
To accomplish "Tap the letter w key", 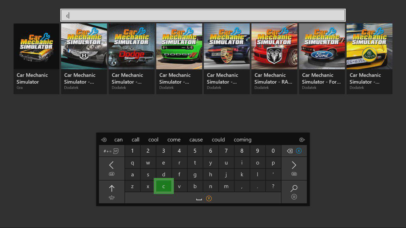I will (x=148, y=163).
